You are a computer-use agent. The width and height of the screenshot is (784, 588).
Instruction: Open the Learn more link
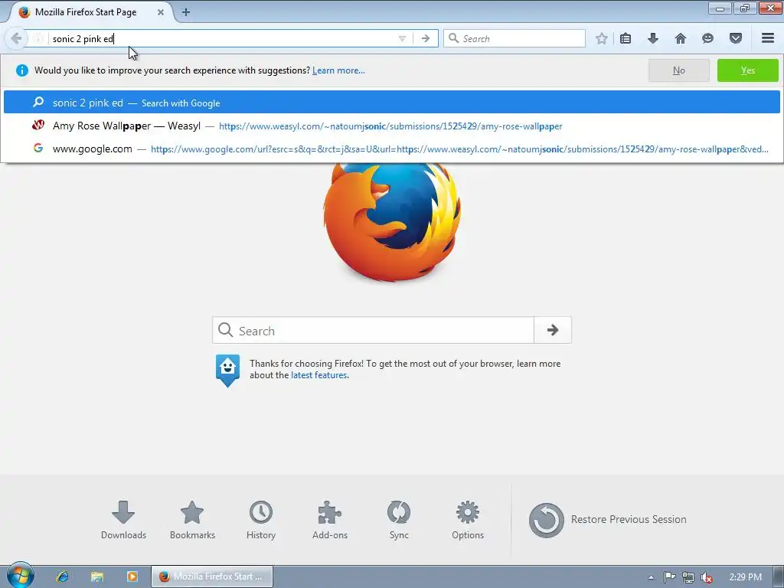(x=338, y=70)
